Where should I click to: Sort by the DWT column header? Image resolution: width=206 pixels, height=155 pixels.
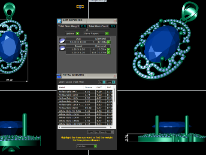pyautogui.click(x=99, y=87)
